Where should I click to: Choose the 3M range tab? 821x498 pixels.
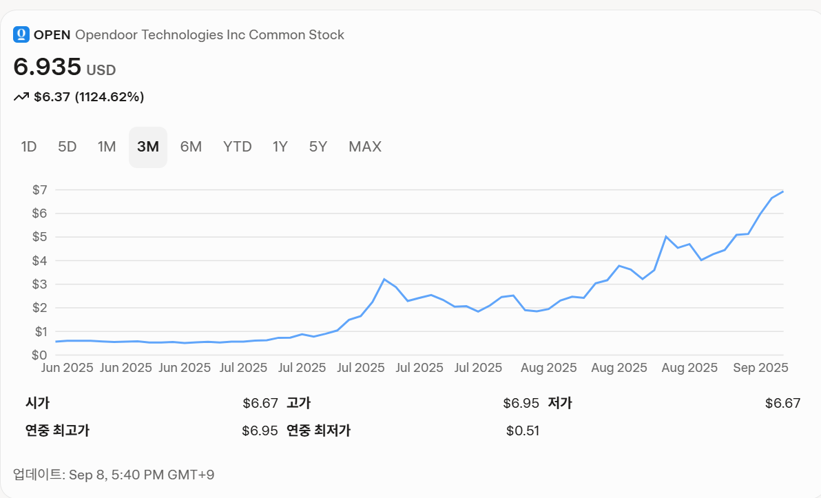148,147
